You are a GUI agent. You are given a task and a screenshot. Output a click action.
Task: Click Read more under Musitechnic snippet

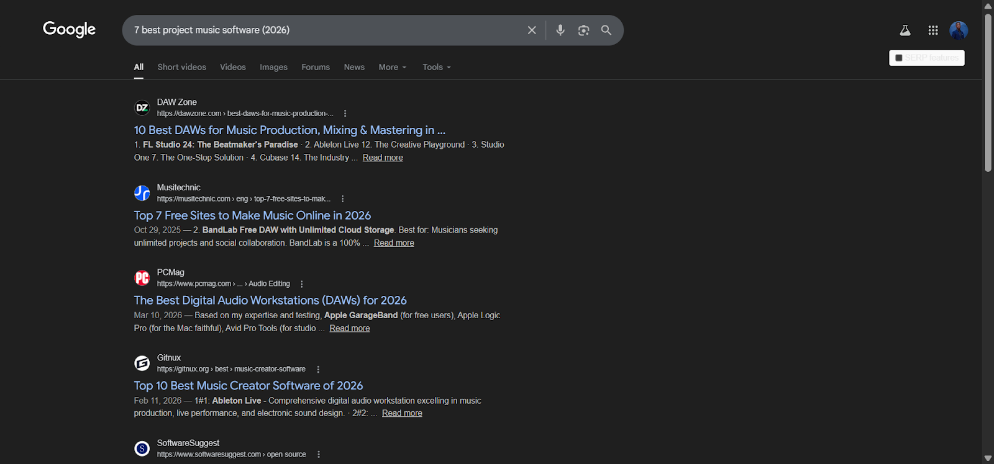(x=394, y=243)
